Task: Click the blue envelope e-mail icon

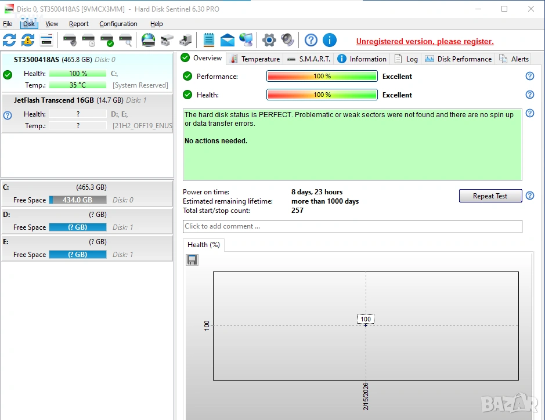Action: pos(228,40)
